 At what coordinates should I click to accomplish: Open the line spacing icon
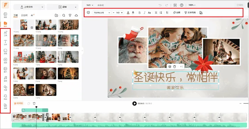tap(161, 13)
